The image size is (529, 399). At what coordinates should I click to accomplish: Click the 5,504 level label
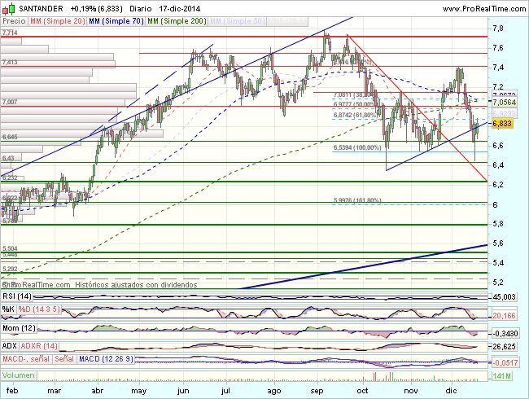(x=10, y=248)
